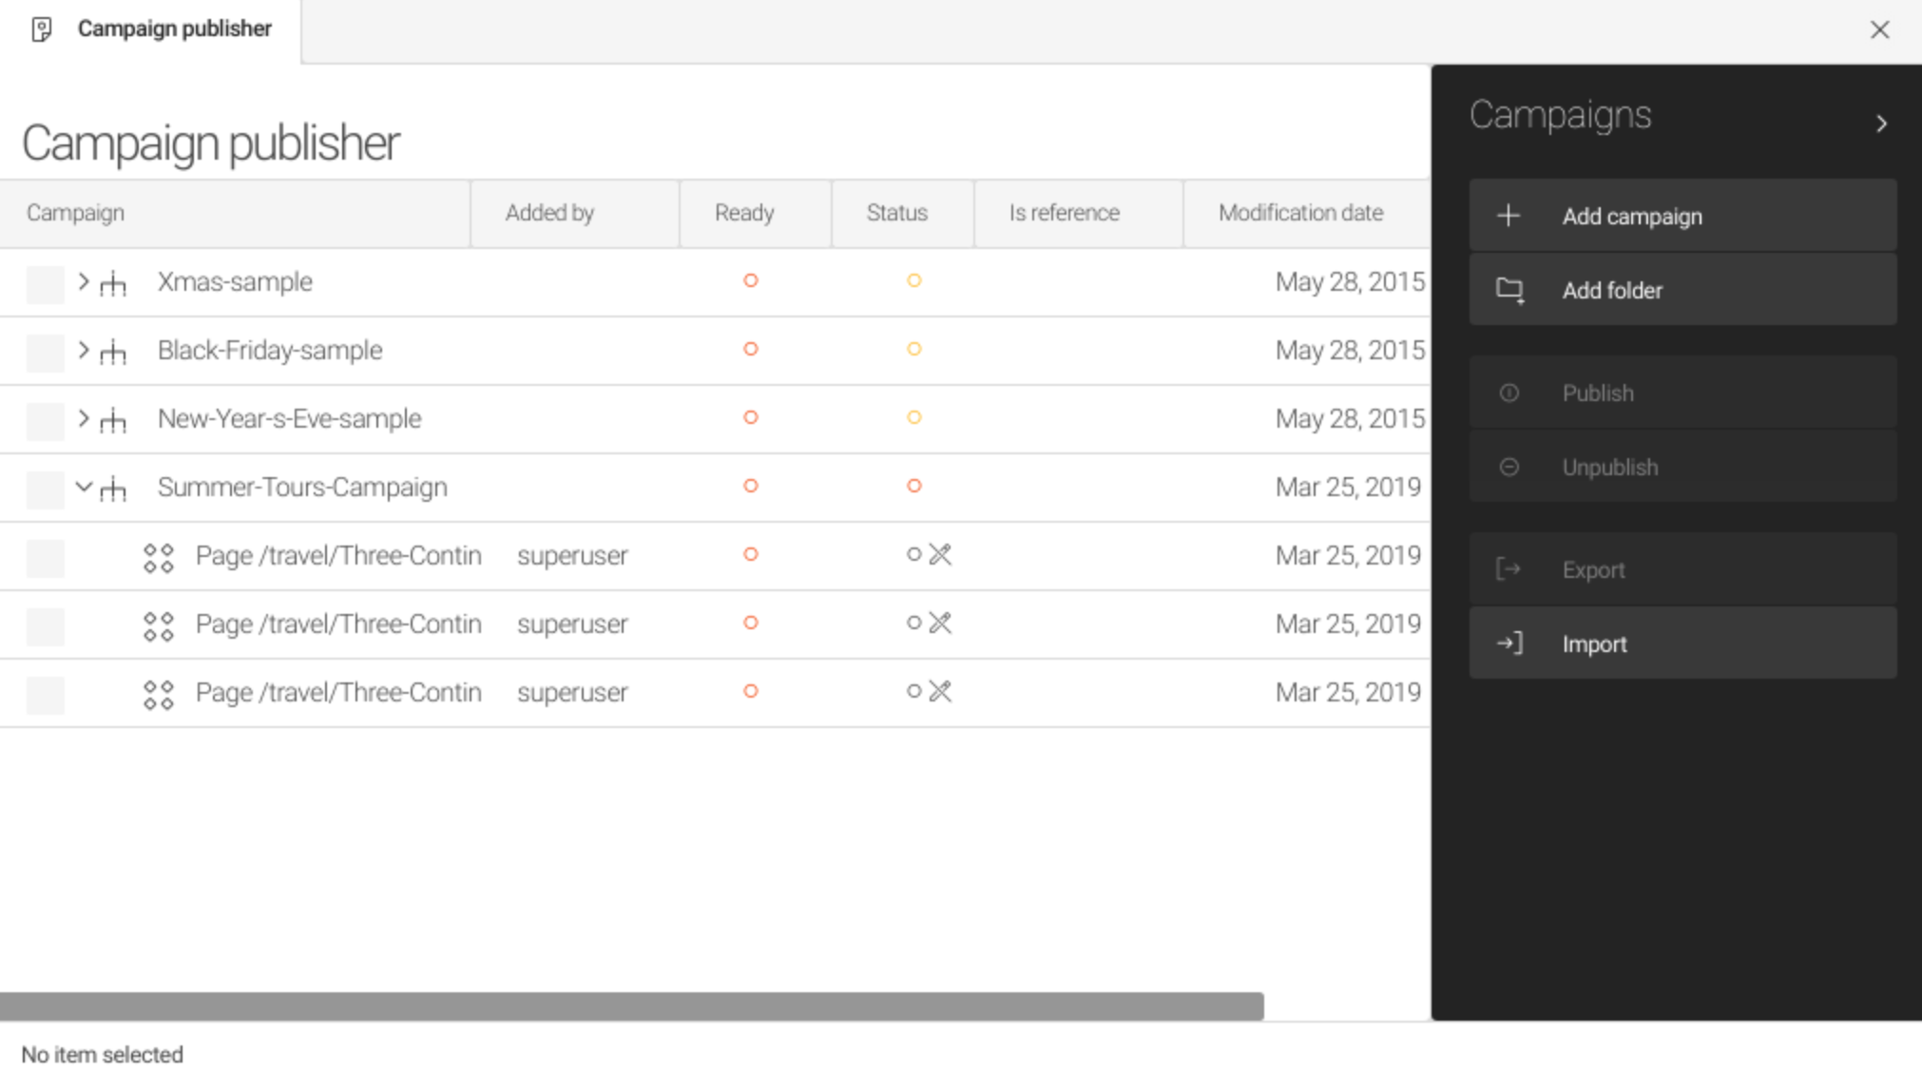Click the Campaign publisher tab icon

coord(41,29)
